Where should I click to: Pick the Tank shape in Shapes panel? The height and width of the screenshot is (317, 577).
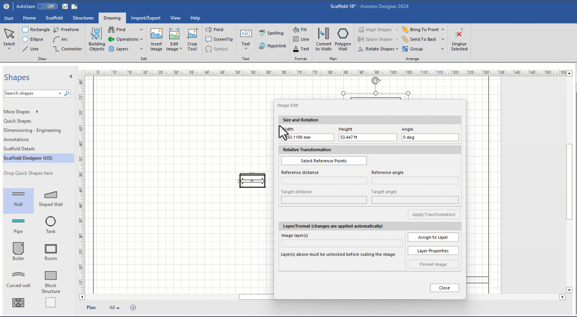tap(51, 222)
